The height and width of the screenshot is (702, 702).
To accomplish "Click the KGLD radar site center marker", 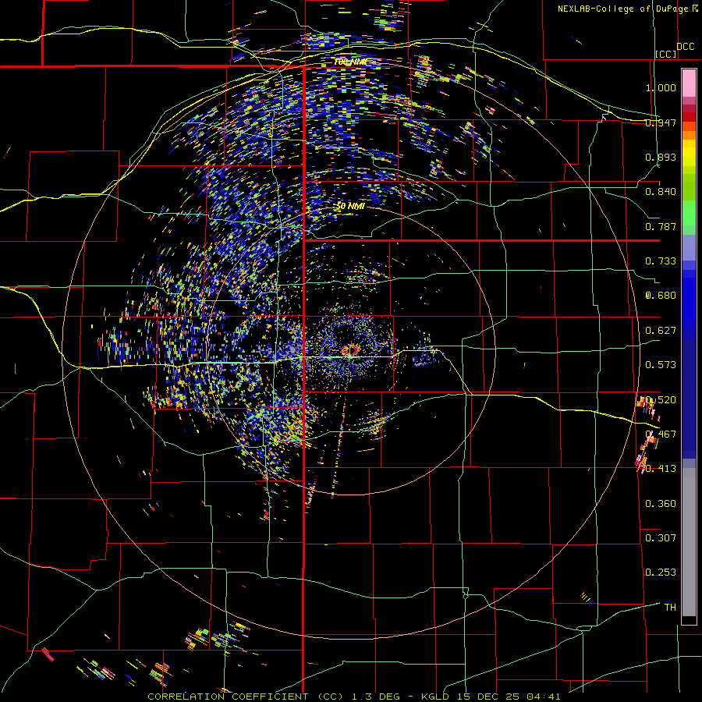I will 350,351.
